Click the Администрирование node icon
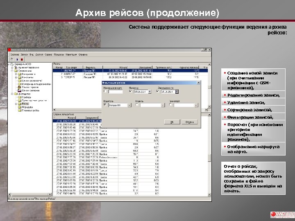 (16, 68)
